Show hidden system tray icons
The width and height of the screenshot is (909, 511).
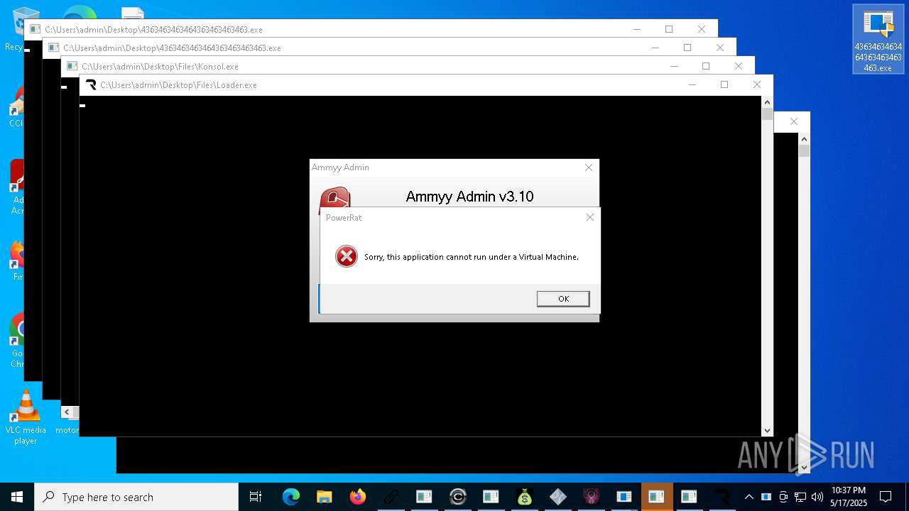coord(749,497)
